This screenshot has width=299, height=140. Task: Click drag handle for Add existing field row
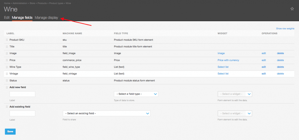coord(7,107)
